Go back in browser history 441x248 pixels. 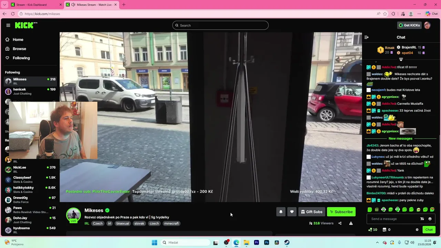click(x=4, y=14)
